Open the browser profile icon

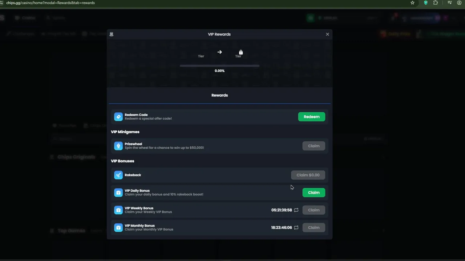coord(459,3)
